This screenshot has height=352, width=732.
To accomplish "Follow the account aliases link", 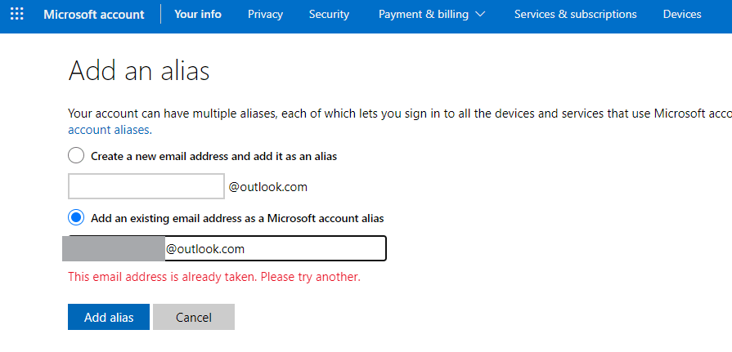I will [x=109, y=130].
